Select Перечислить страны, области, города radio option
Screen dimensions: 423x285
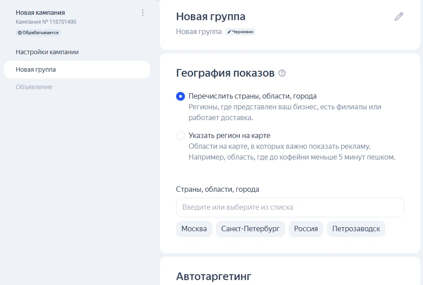[x=181, y=96]
